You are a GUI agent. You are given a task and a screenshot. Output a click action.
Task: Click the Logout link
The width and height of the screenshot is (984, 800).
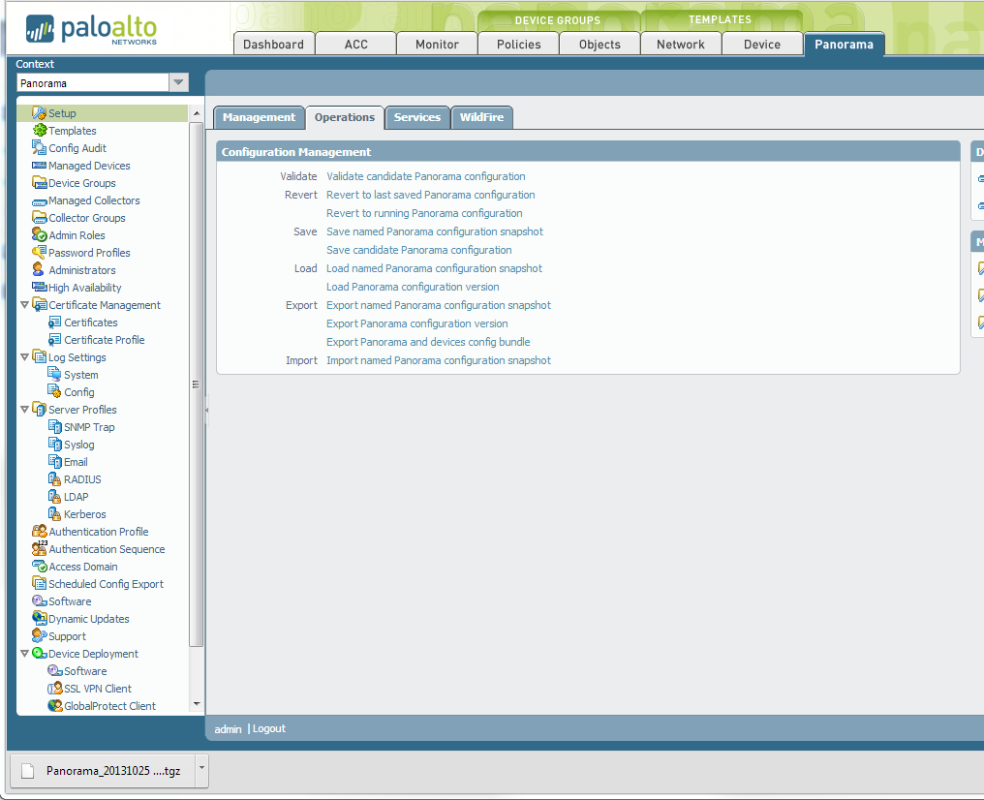pos(269,728)
